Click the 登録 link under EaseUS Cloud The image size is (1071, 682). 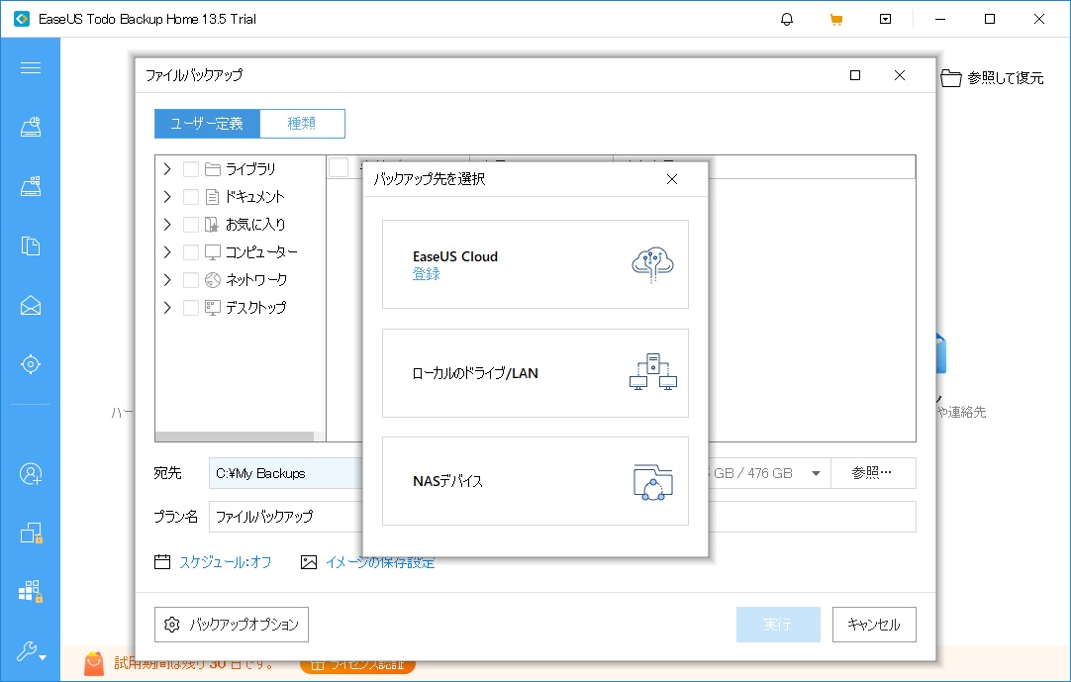coord(427,274)
